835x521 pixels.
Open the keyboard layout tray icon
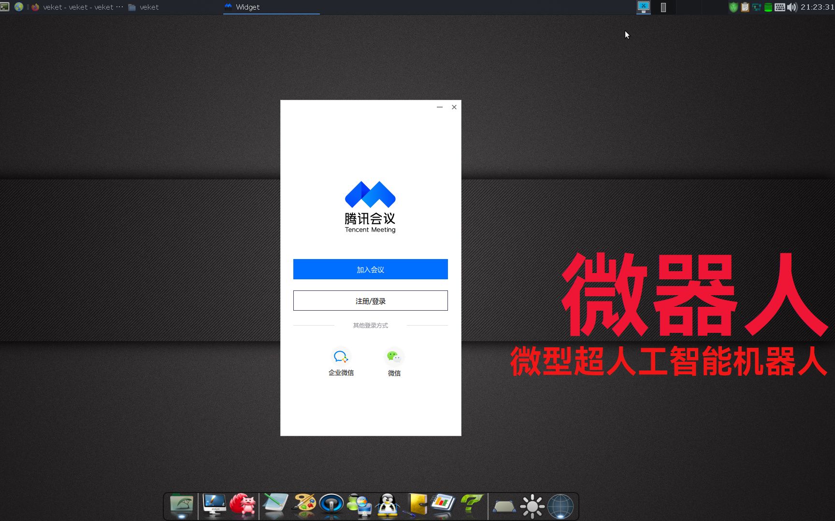click(780, 7)
